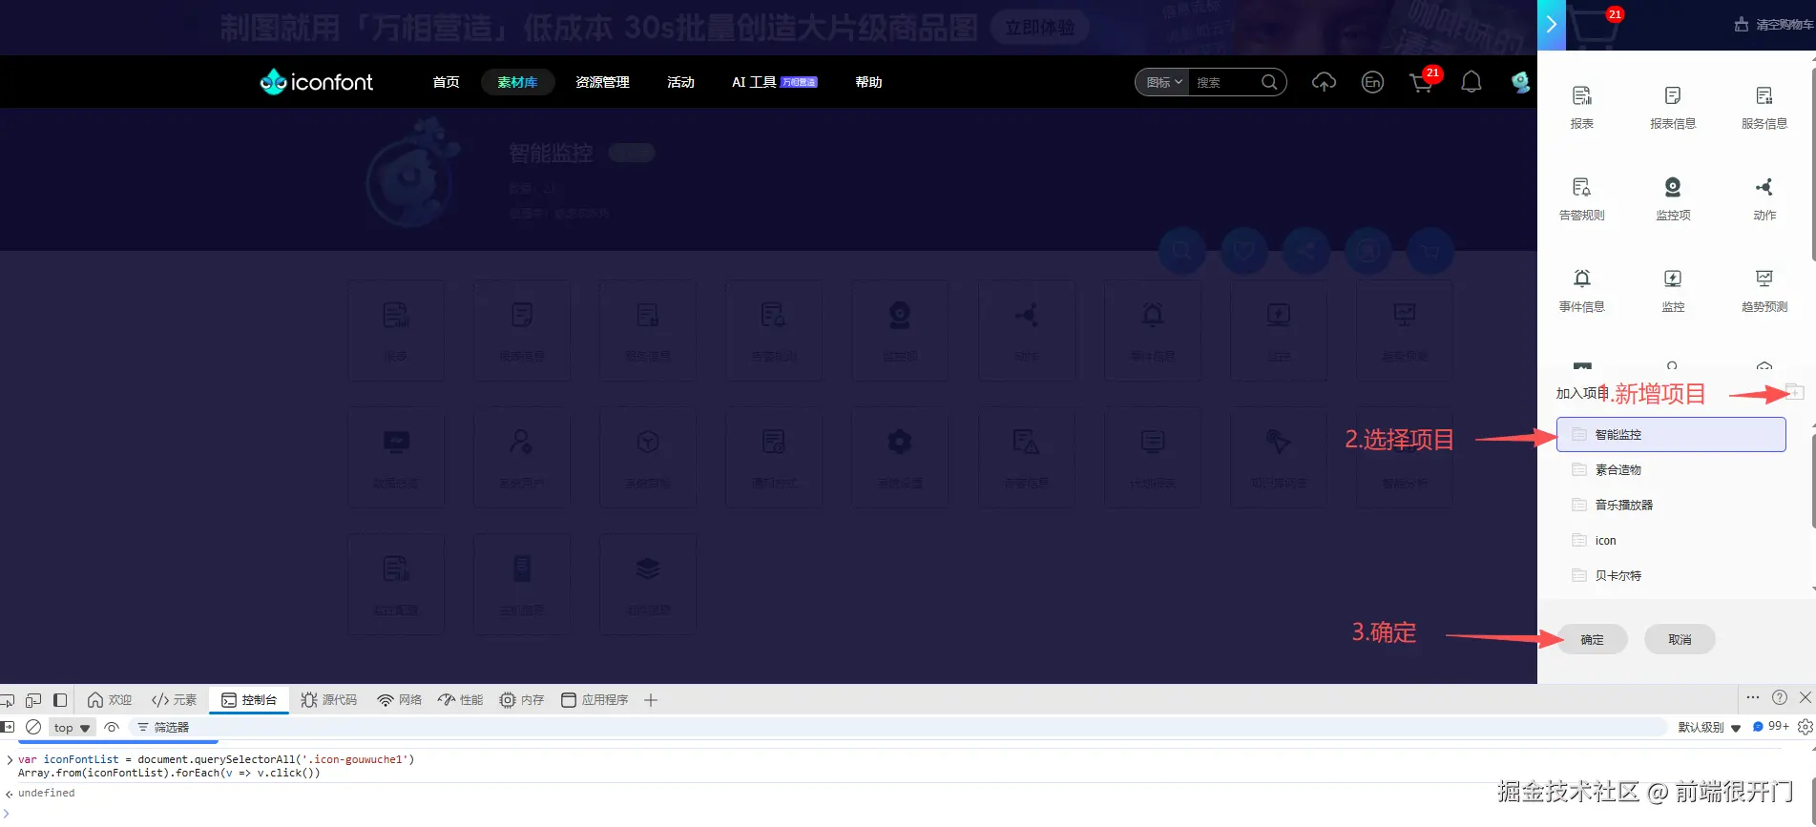
Task: Toggle the DevTools device emulation icon
Action: 33,700
